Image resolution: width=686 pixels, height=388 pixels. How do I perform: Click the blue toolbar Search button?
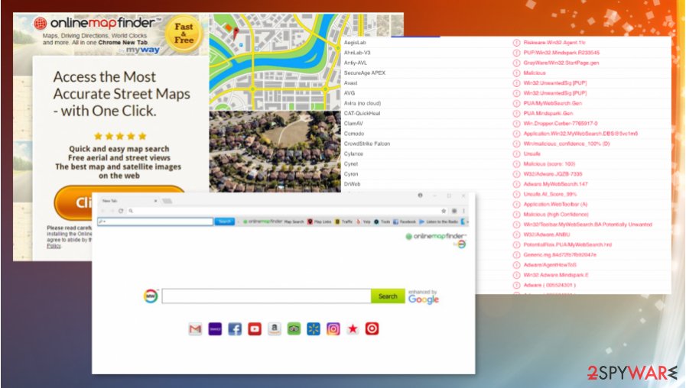224,221
